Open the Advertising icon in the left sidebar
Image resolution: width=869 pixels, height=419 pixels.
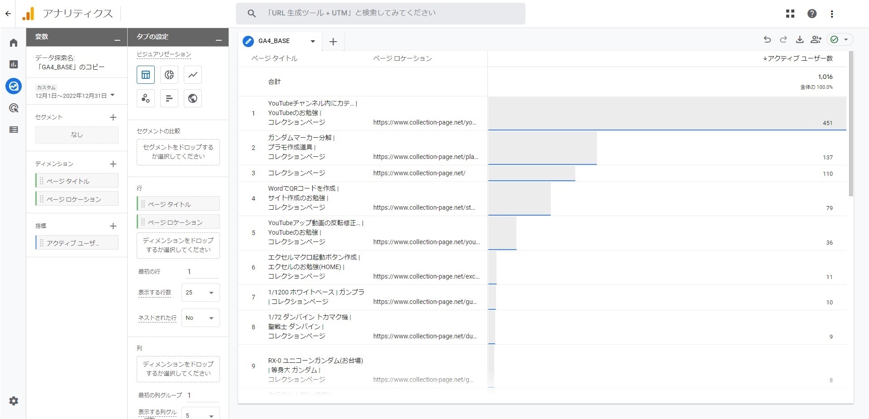[x=14, y=108]
